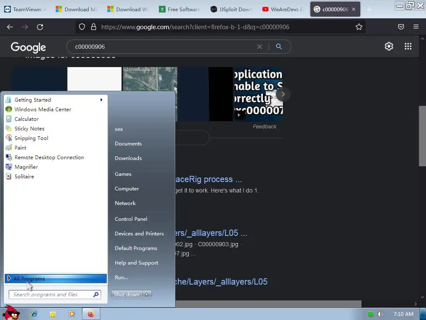Screen dimensions: 426x320
Task: Open Firefox application menu
Action: tap(416, 27)
